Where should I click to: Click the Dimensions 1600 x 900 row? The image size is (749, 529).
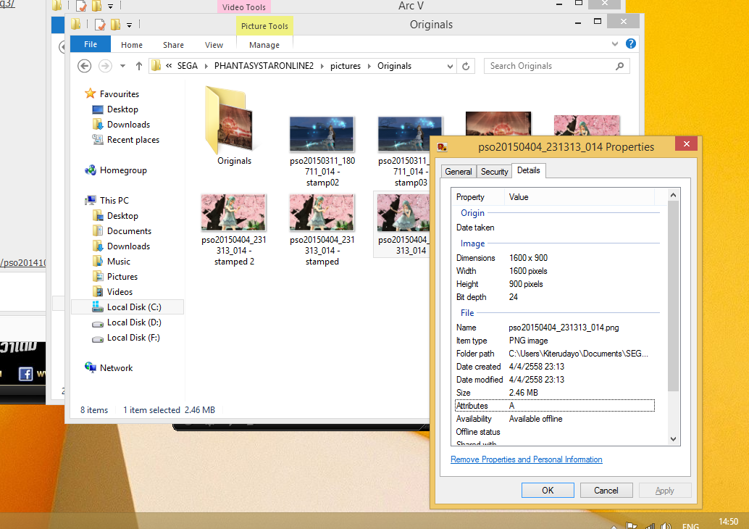555,258
